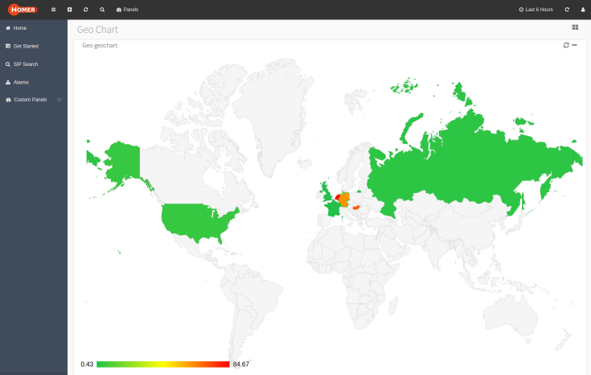Click orange Germany on the map
The width and height of the screenshot is (591, 375).
(344, 200)
